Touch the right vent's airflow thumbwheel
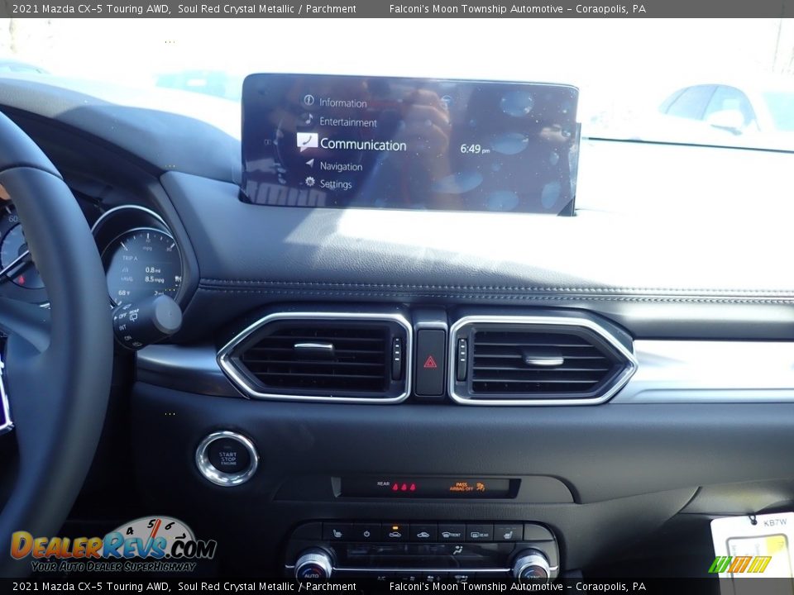 (x=462, y=359)
